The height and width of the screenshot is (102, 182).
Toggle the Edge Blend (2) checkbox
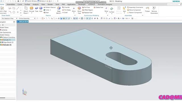[x=1, y=42]
